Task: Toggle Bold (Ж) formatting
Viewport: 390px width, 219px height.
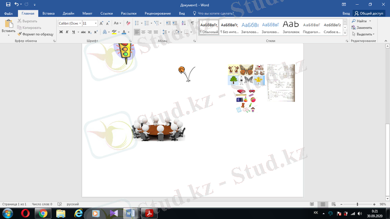Action: (x=61, y=32)
